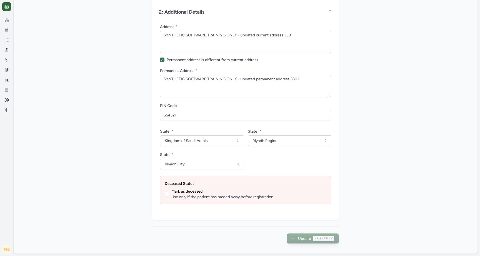Screen dimensions: 480x256
Task: Click the '2: Additional Details' heading
Action: click(x=182, y=12)
